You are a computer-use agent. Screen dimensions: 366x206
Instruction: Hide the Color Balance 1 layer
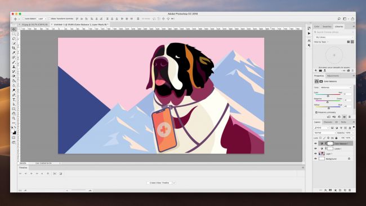(x=315, y=143)
